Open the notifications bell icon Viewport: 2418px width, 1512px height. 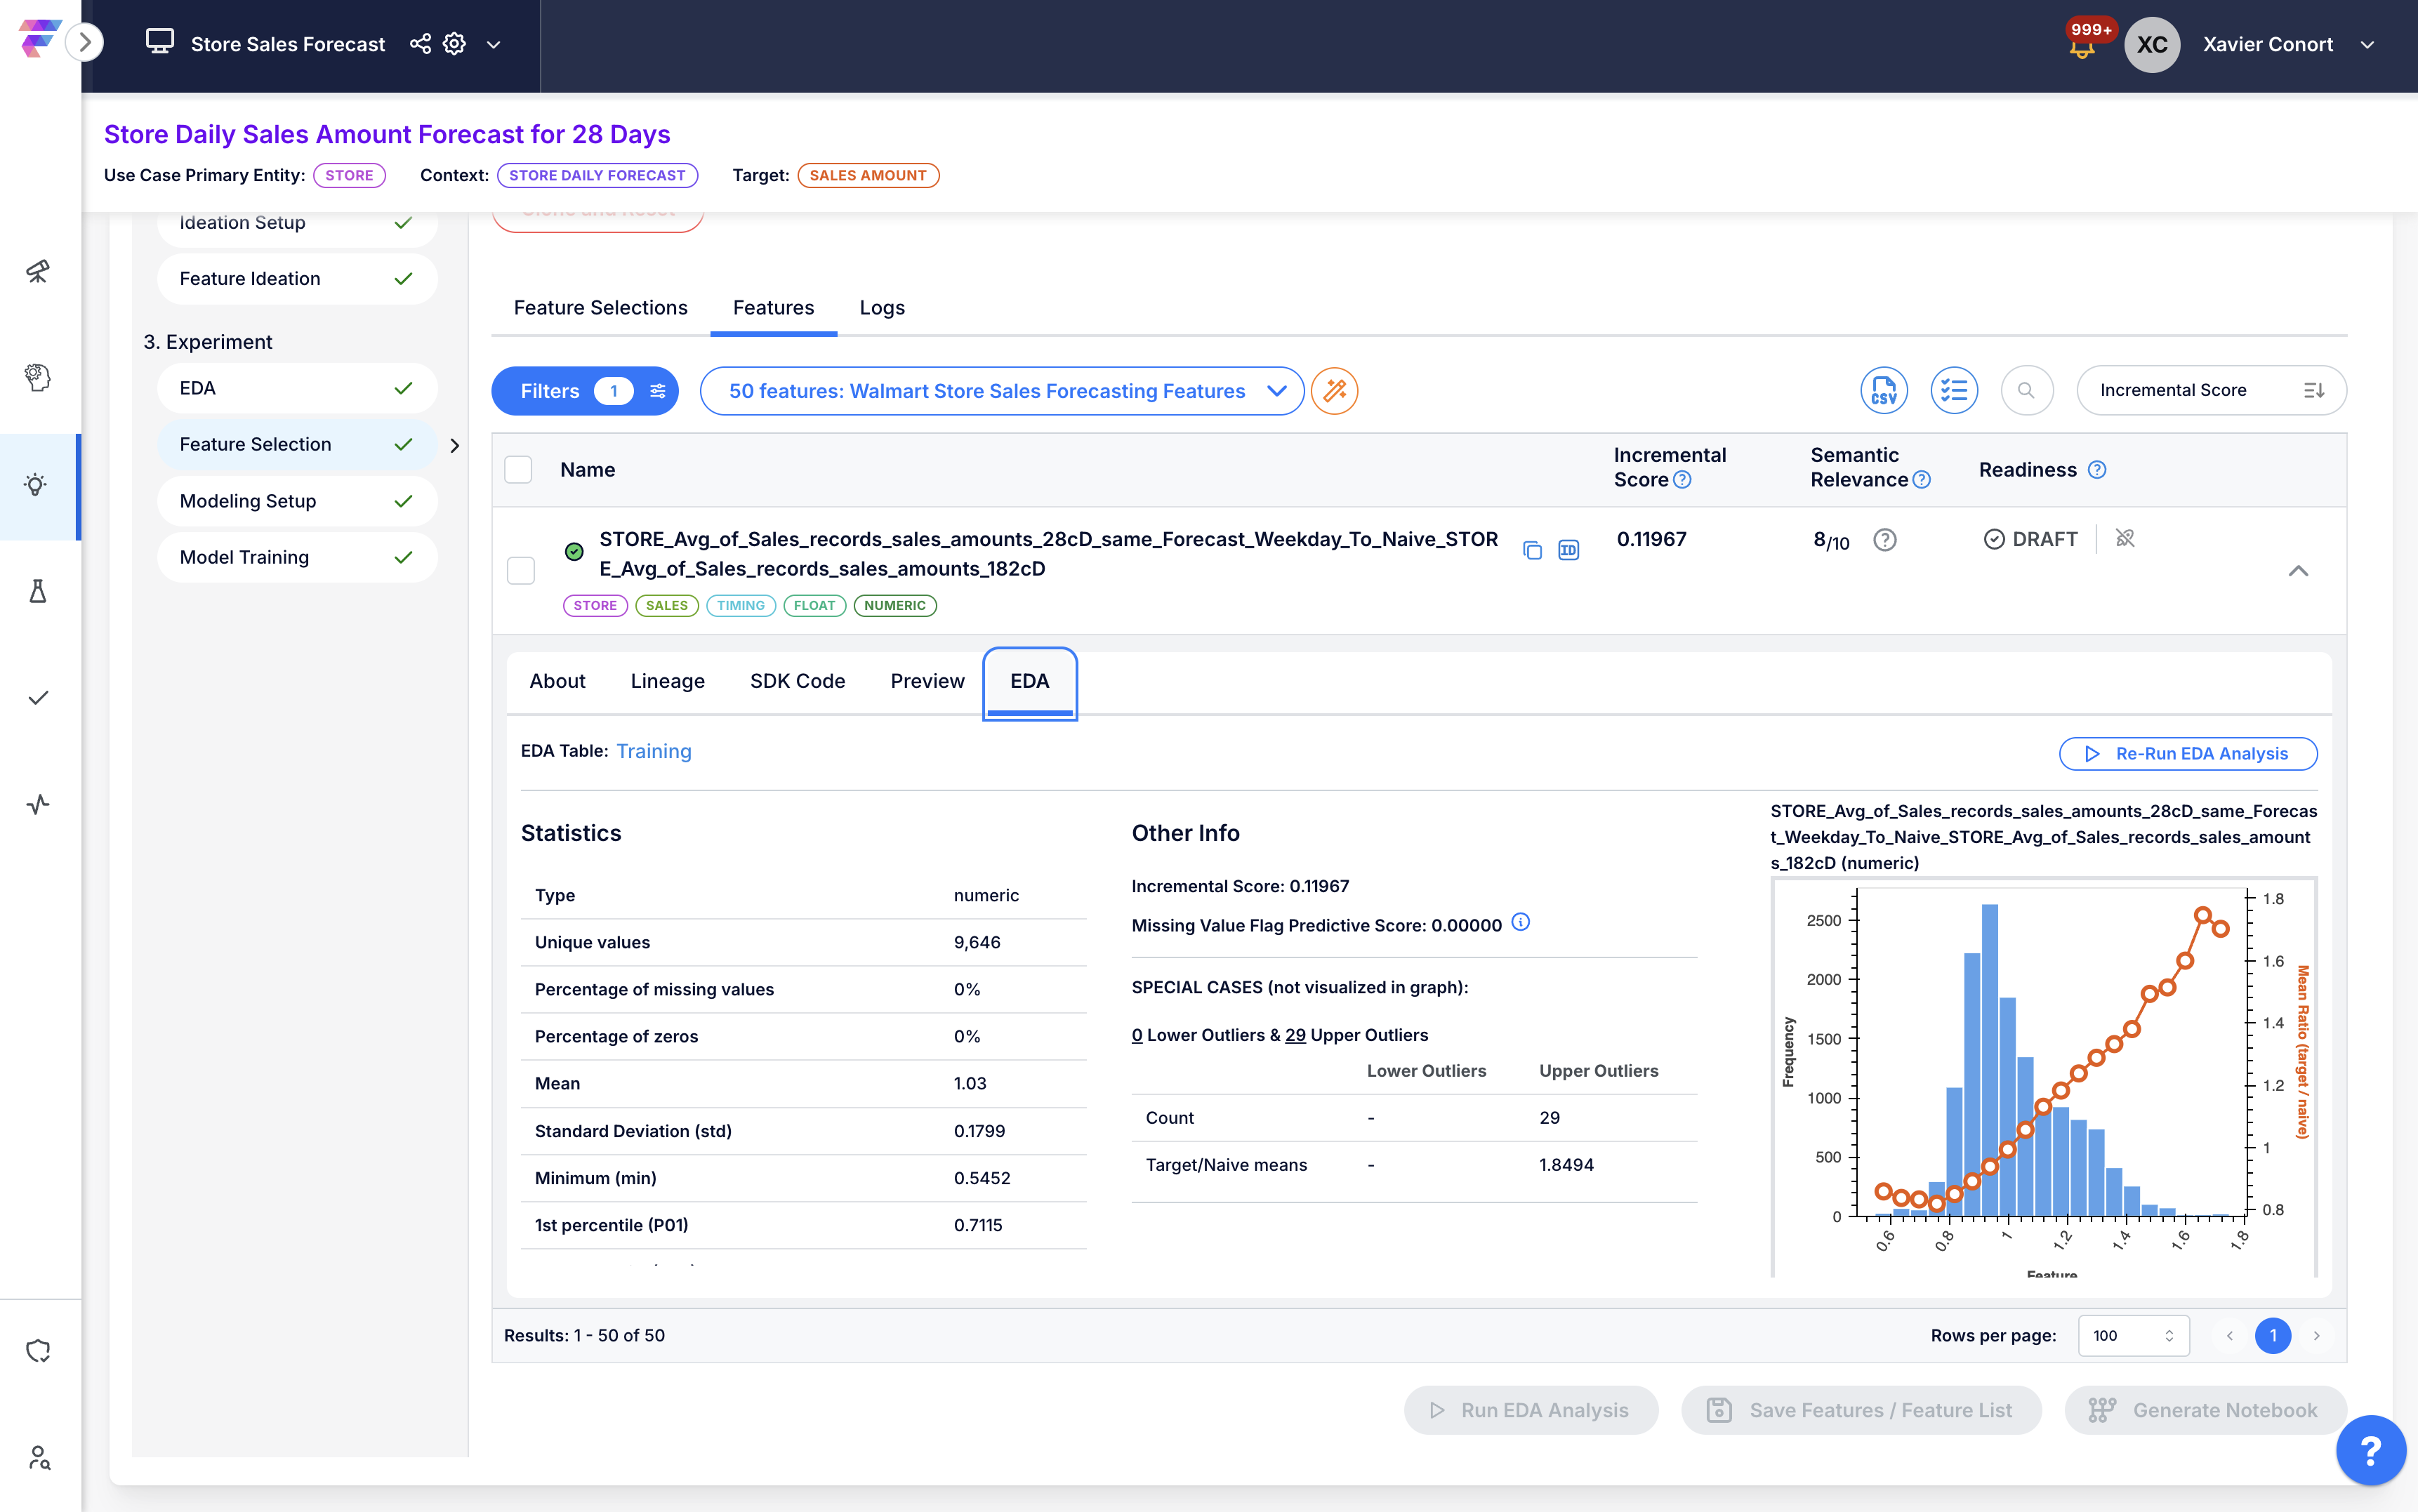pyautogui.click(x=2082, y=46)
